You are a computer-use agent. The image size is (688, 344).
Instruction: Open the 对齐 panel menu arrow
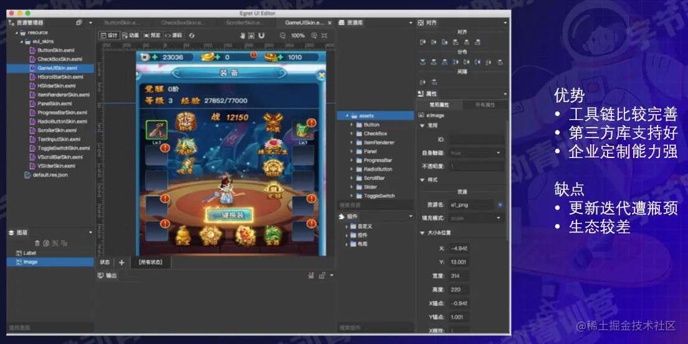(x=505, y=23)
